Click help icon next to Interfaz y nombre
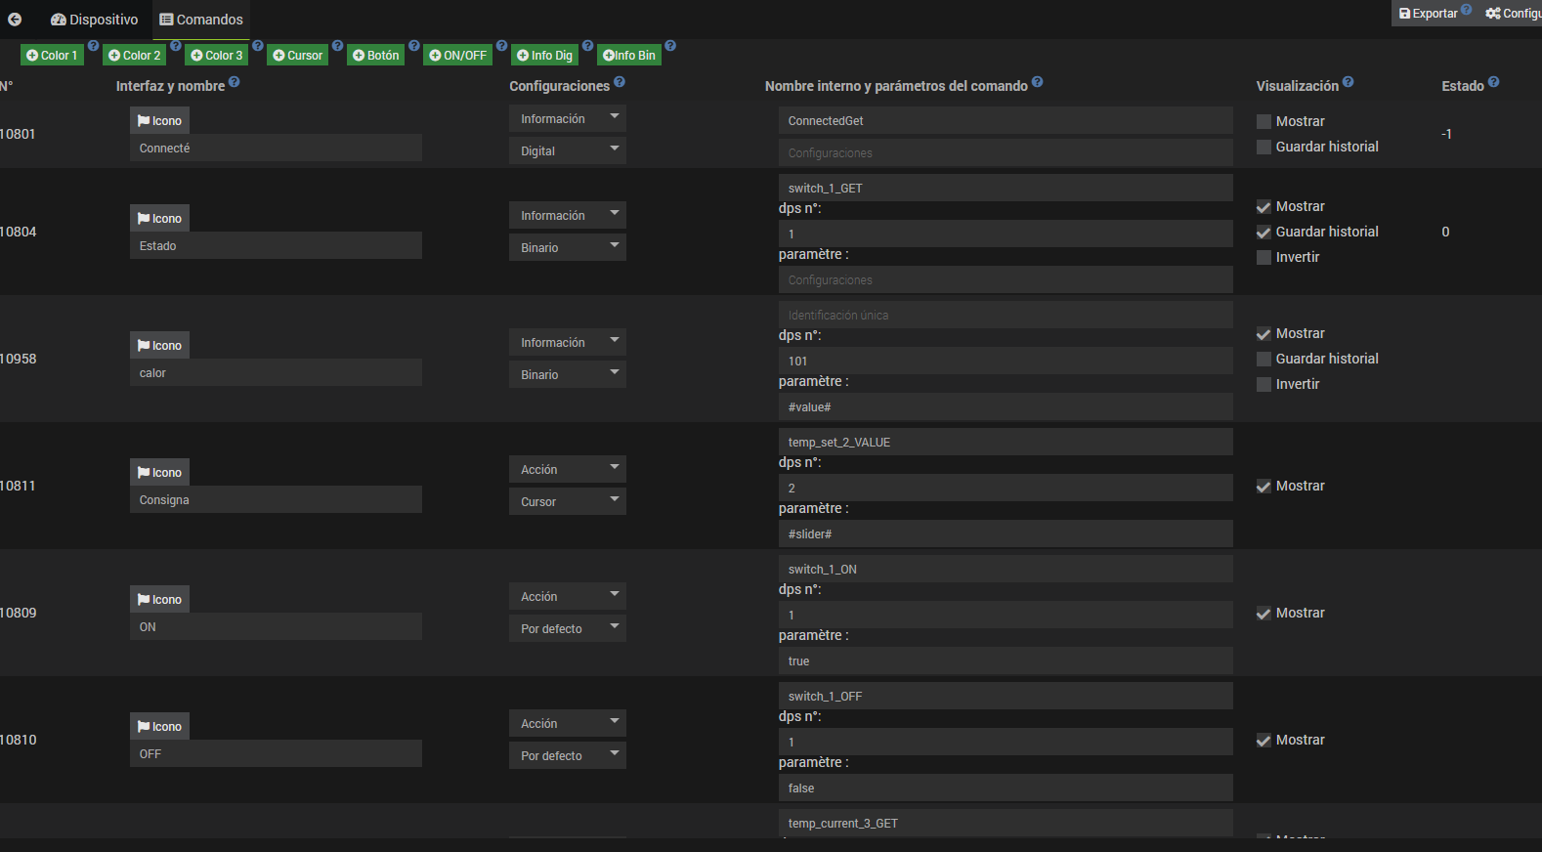Viewport: 1542px width, 852px height. tap(235, 83)
